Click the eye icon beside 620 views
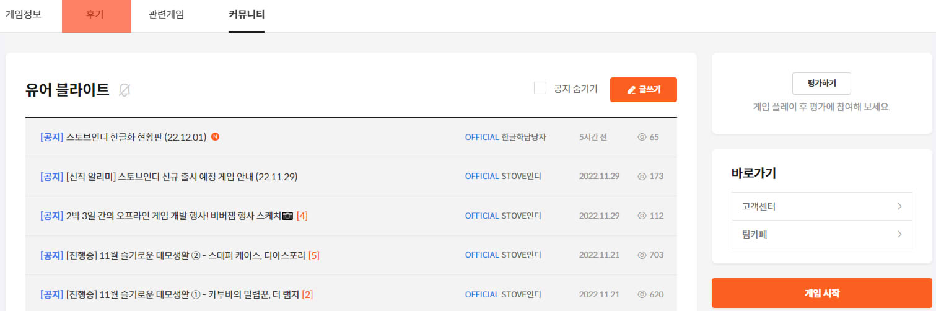 coord(642,294)
